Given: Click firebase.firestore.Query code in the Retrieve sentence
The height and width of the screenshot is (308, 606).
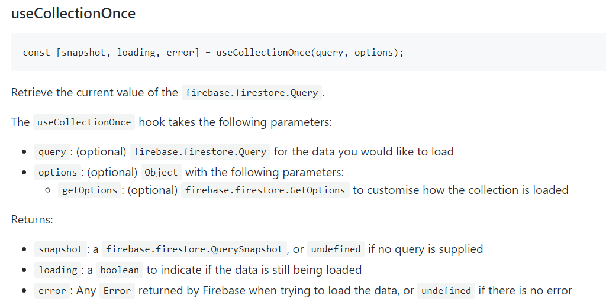Looking at the screenshot, I should [x=252, y=93].
